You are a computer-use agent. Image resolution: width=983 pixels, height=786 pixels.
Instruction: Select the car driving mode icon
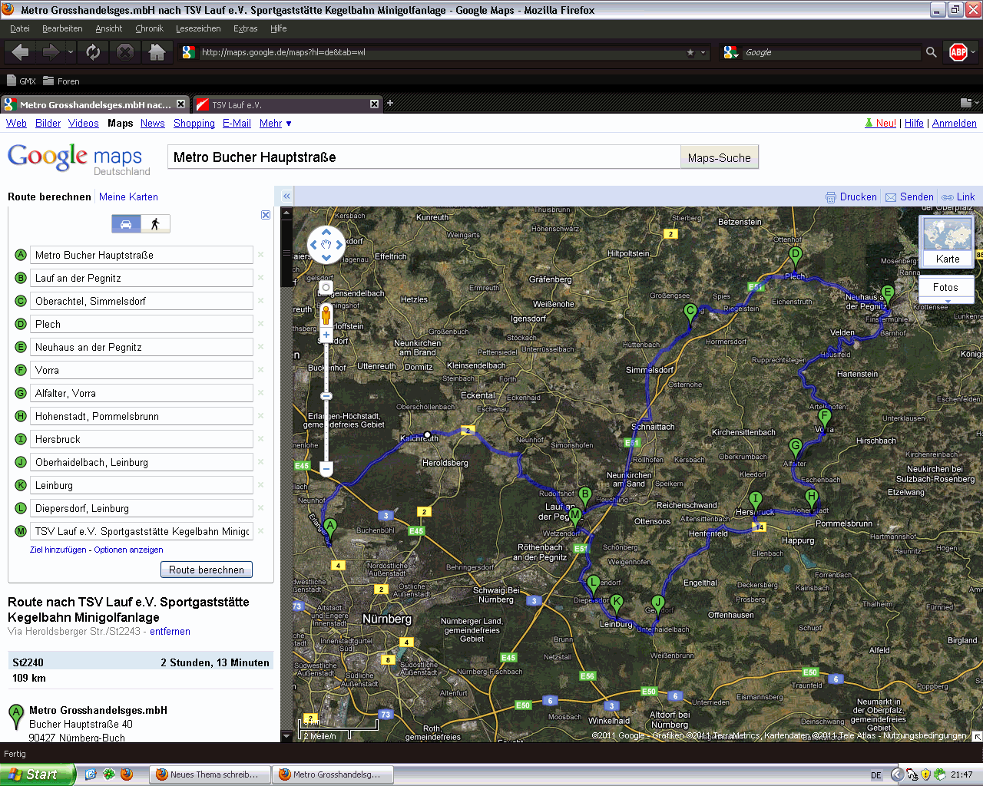126,223
